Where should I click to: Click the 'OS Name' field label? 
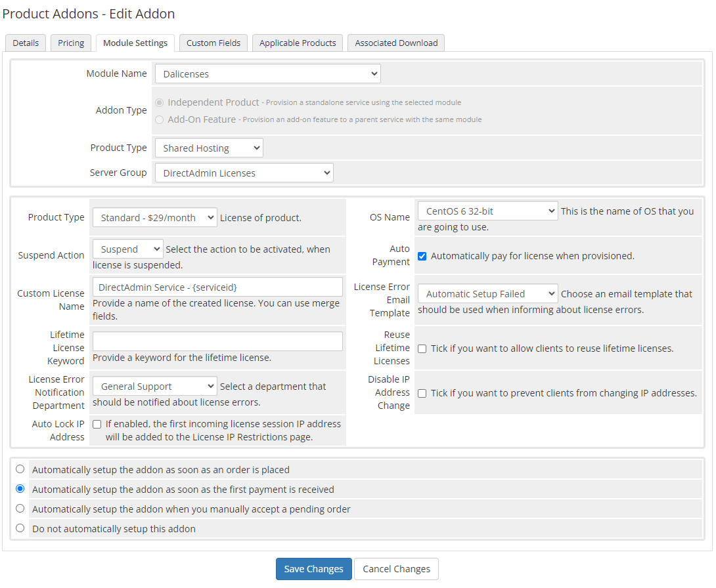point(390,218)
